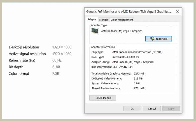Switch to the Color Management tab
196x121 pixels.
pyautogui.click(x=122, y=20)
